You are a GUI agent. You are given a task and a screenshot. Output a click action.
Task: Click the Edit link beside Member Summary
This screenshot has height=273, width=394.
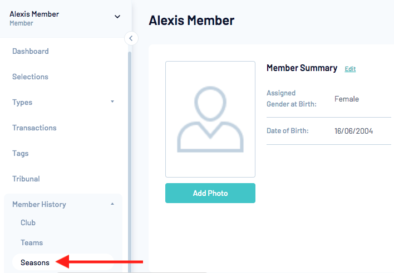[350, 69]
